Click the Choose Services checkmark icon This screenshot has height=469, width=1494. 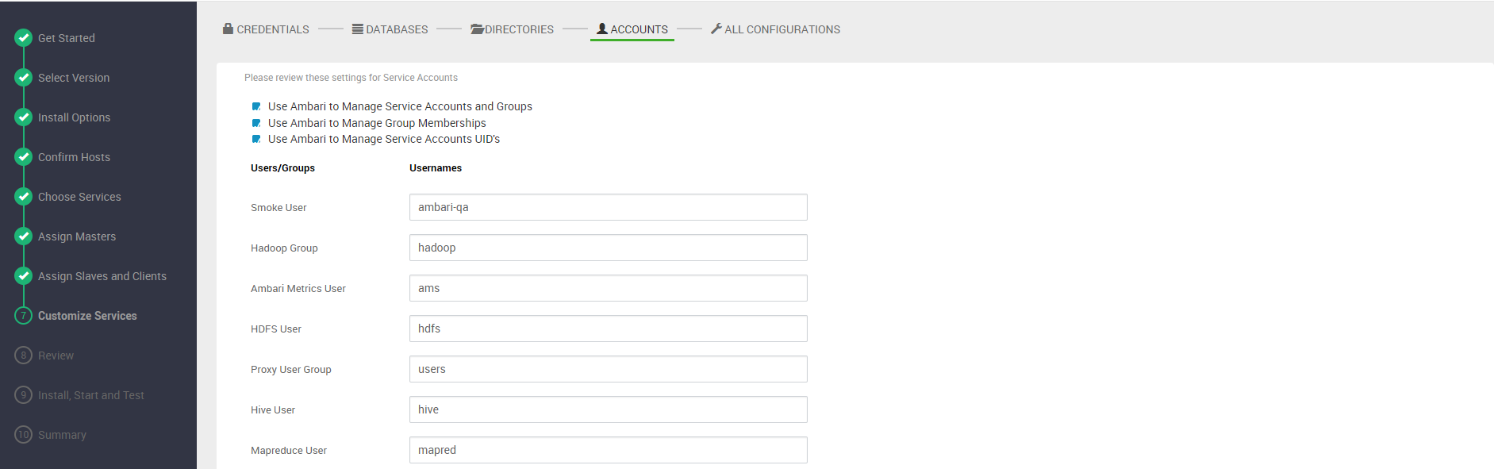[x=24, y=196]
